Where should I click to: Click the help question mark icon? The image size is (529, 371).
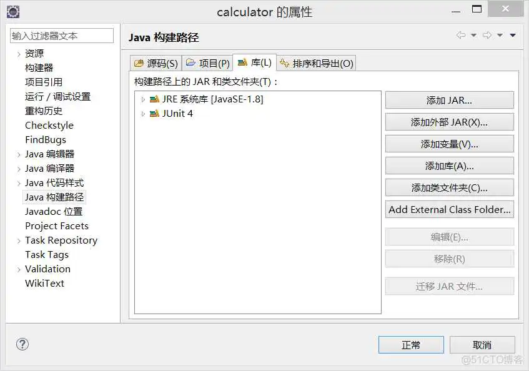click(x=22, y=344)
